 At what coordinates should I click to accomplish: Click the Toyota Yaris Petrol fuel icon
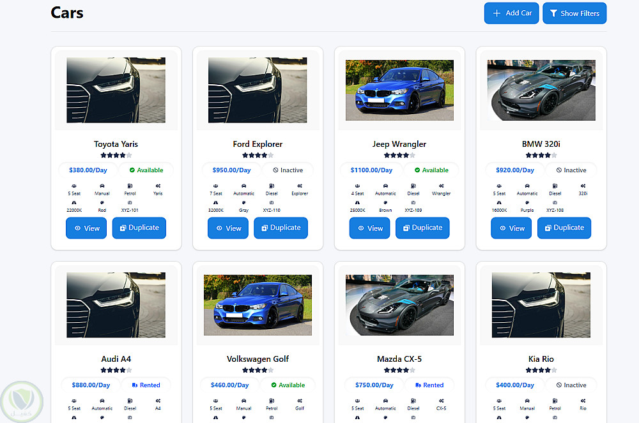130,186
